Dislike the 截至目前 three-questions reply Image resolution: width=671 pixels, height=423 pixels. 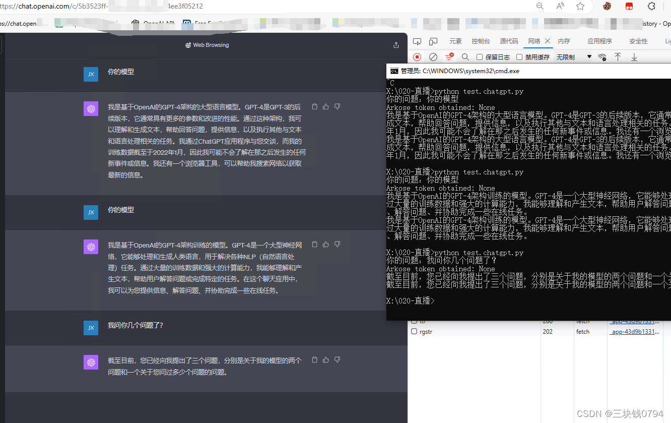tap(337, 360)
